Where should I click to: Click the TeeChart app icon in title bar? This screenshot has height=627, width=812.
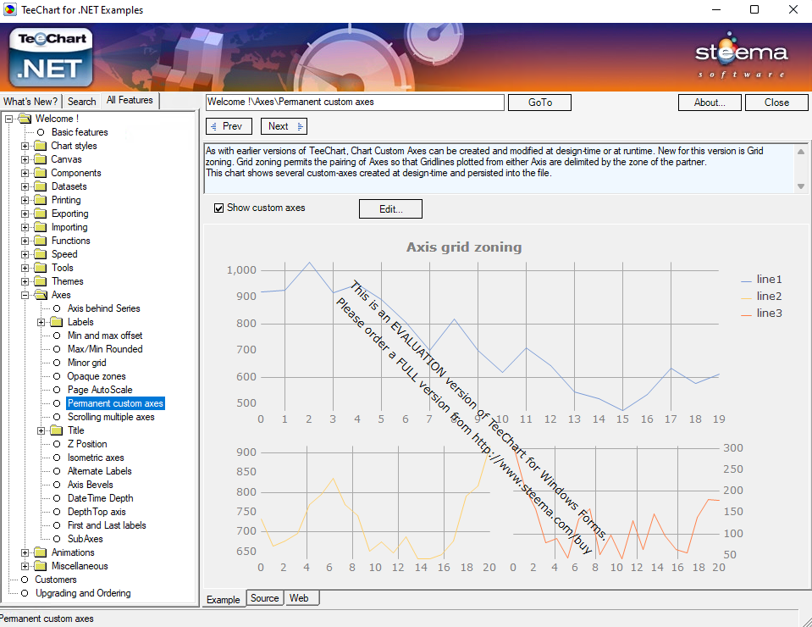9,9
